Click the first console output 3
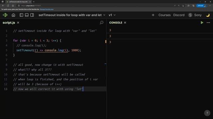The height and width of the screenshot is (119, 213). point(110,30)
